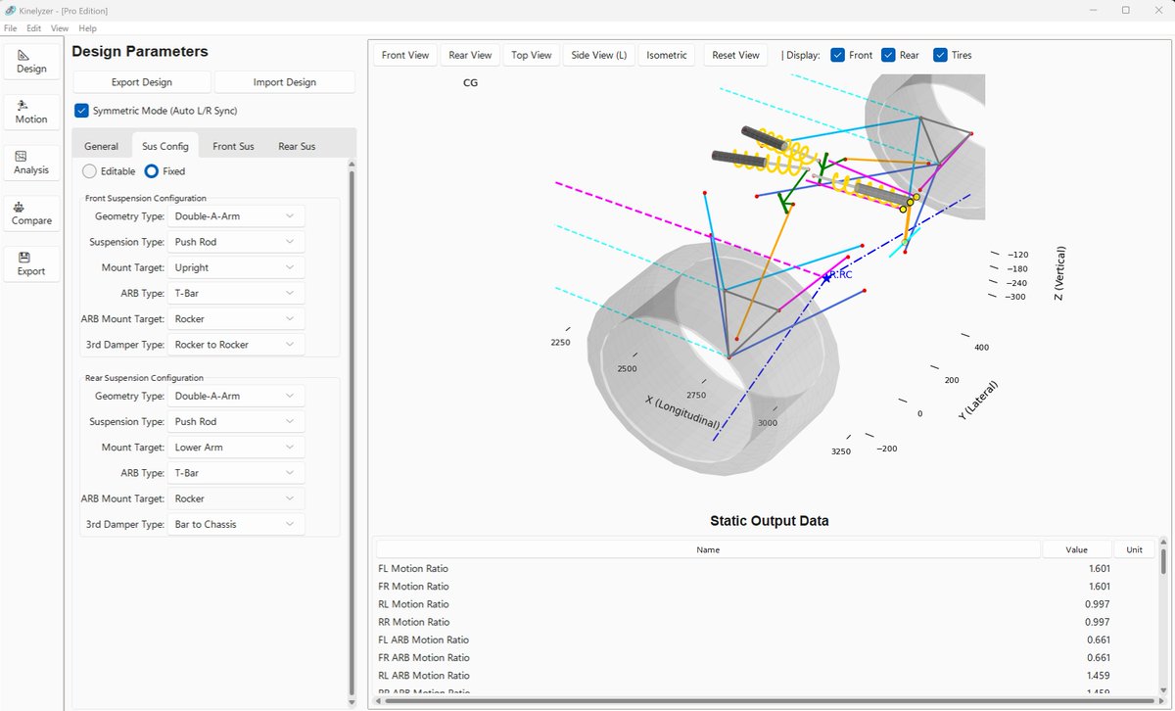Select the FR ARB Motion Ratio row

[764, 657]
